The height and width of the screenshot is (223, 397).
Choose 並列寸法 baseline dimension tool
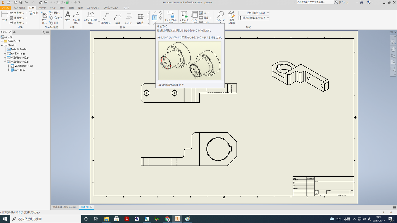coord(17,13)
